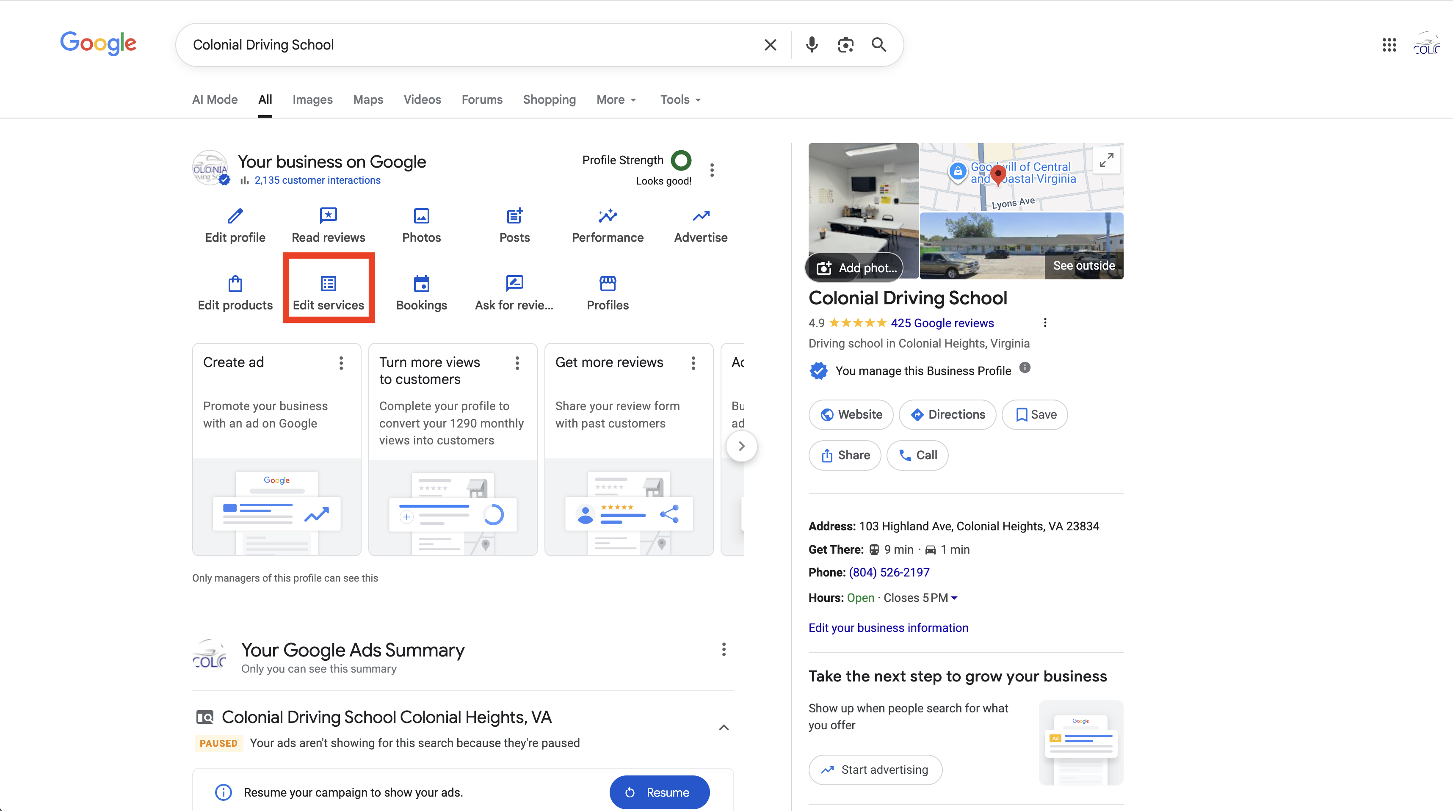Call the business with the Call button

(x=917, y=455)
